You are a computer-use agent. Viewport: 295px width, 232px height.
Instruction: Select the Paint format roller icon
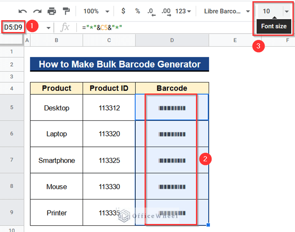[66, 11]
